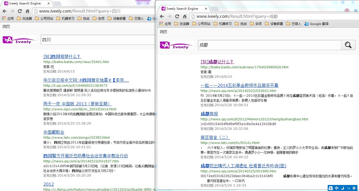Image resolution: width=359 pixels, height=191 pixels.
Task: Click moon icon in IME toolbar
Action: click(342, 188)
